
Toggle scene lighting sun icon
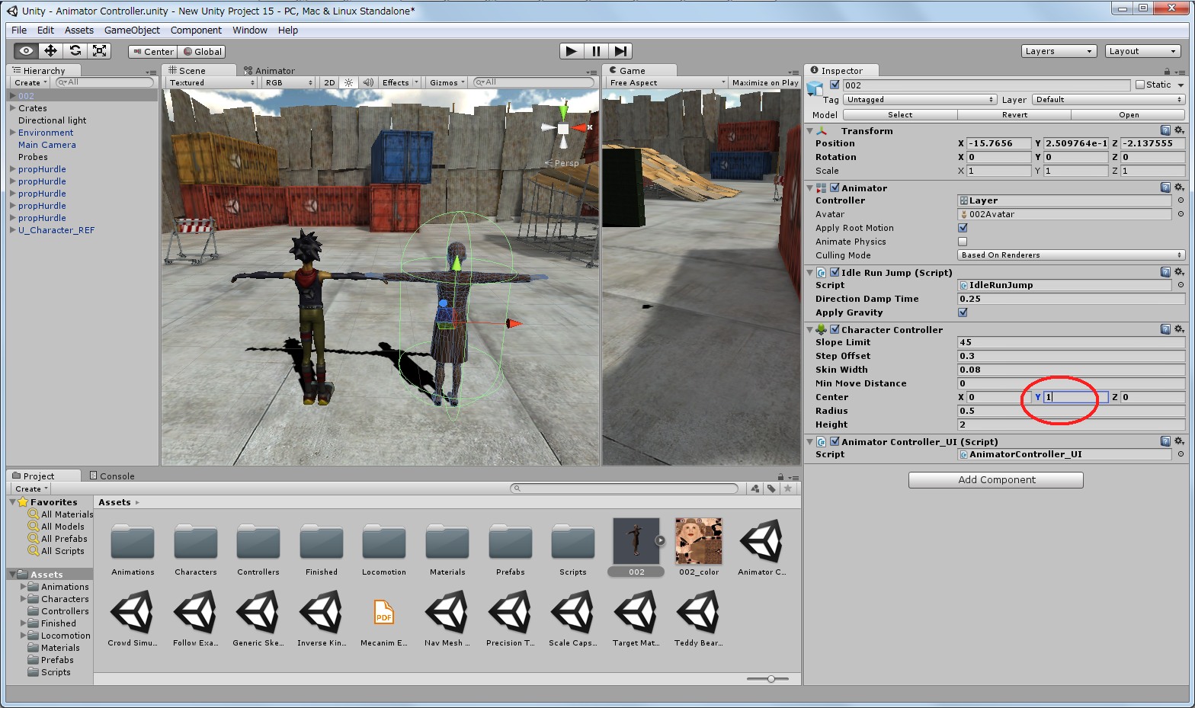point(348,82)
